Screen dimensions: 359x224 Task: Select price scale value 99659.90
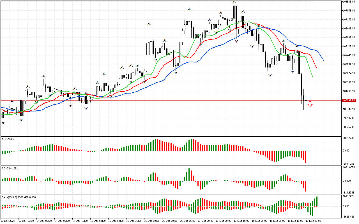pos(349,118)
